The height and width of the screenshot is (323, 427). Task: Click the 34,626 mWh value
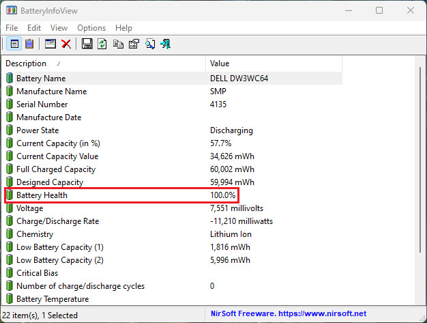click(232, 156)
